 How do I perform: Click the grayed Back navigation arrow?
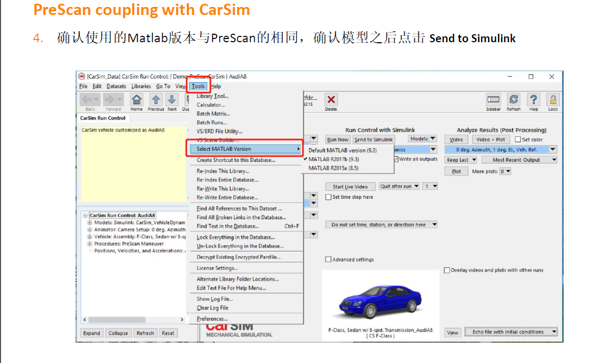(87, 100)
